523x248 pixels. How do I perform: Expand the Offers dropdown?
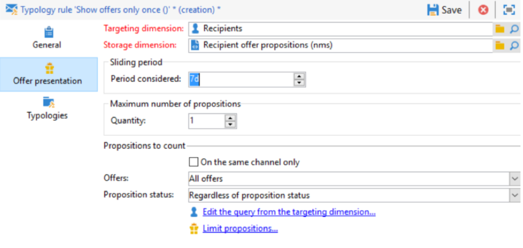pyautogui.click(x=514, y=179)
